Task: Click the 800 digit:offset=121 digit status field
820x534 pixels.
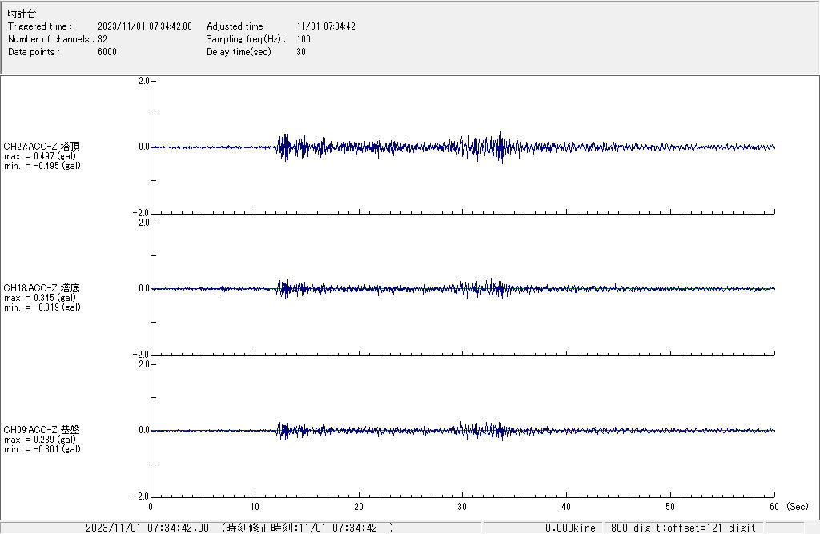Action: pyautogui.click(x=684, y=528)
